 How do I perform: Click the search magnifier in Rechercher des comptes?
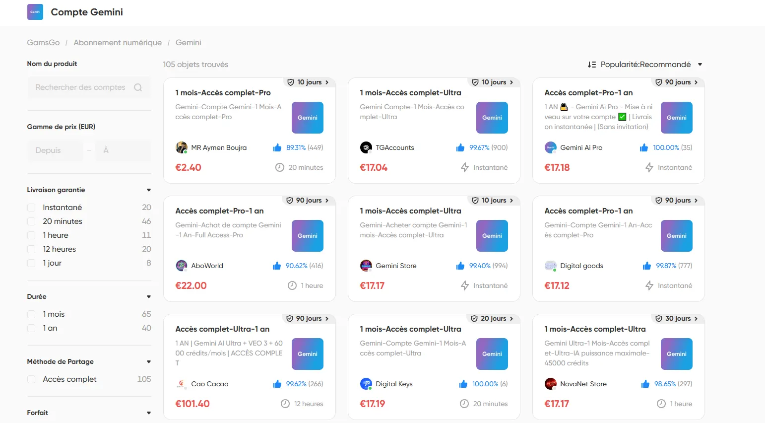(x=138, y=87)
